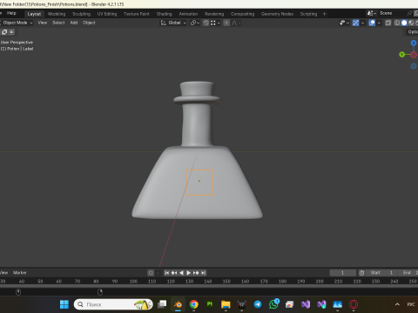The width and height of the screenshot is (418, 313).
Task: Switch to UV Editing workspace tab
Action: (107, 14)
